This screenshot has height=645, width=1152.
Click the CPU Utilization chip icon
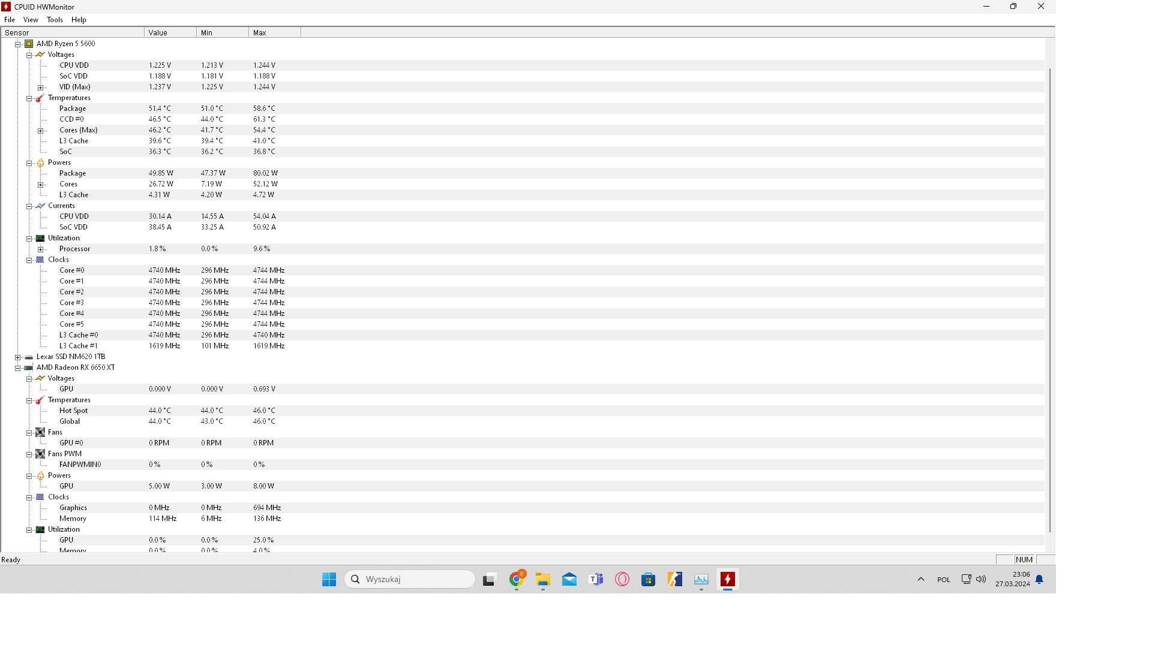click(x=40, y=238)
